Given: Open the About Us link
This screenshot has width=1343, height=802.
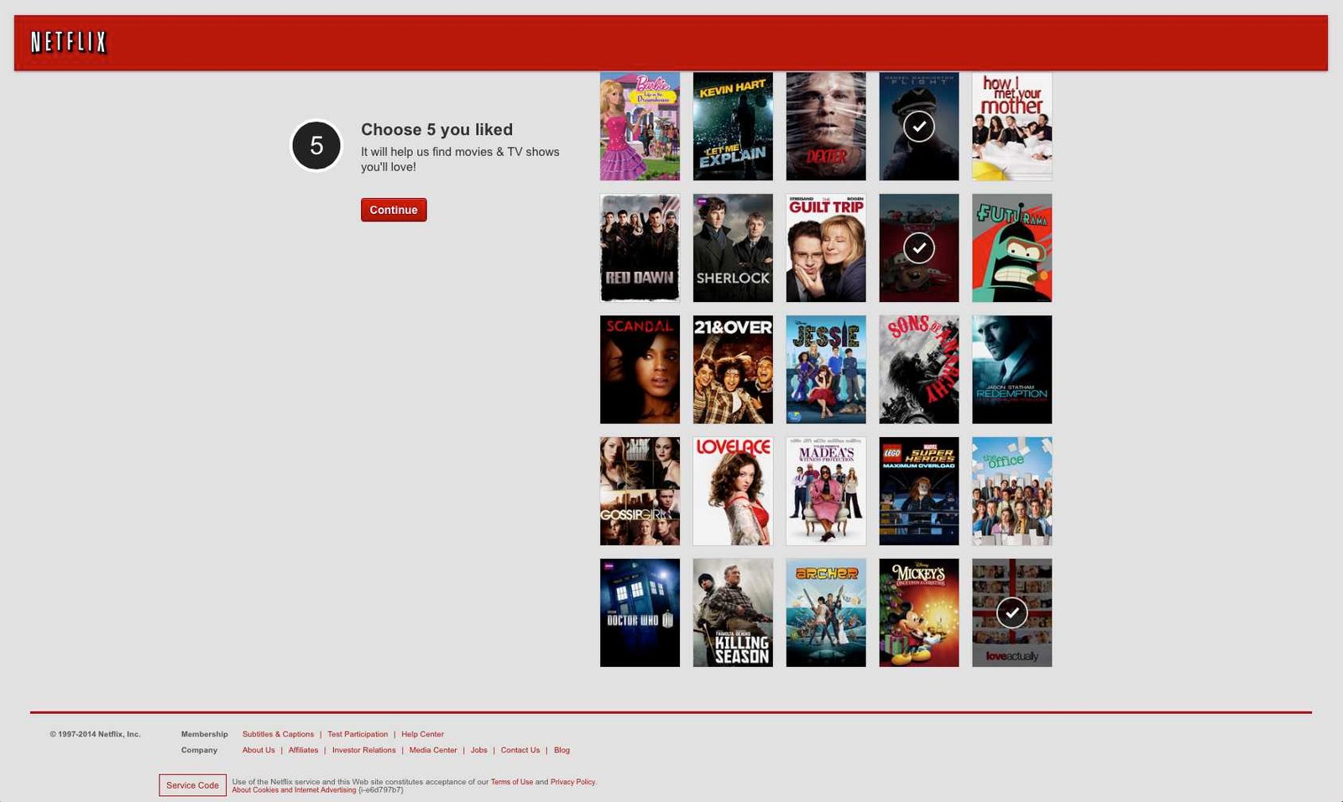Looking at the screenshot, I should [x=259, y=750].
